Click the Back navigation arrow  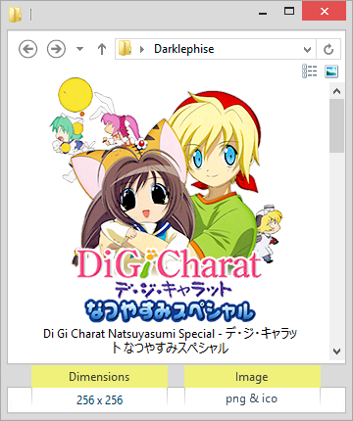click(27, 49)
